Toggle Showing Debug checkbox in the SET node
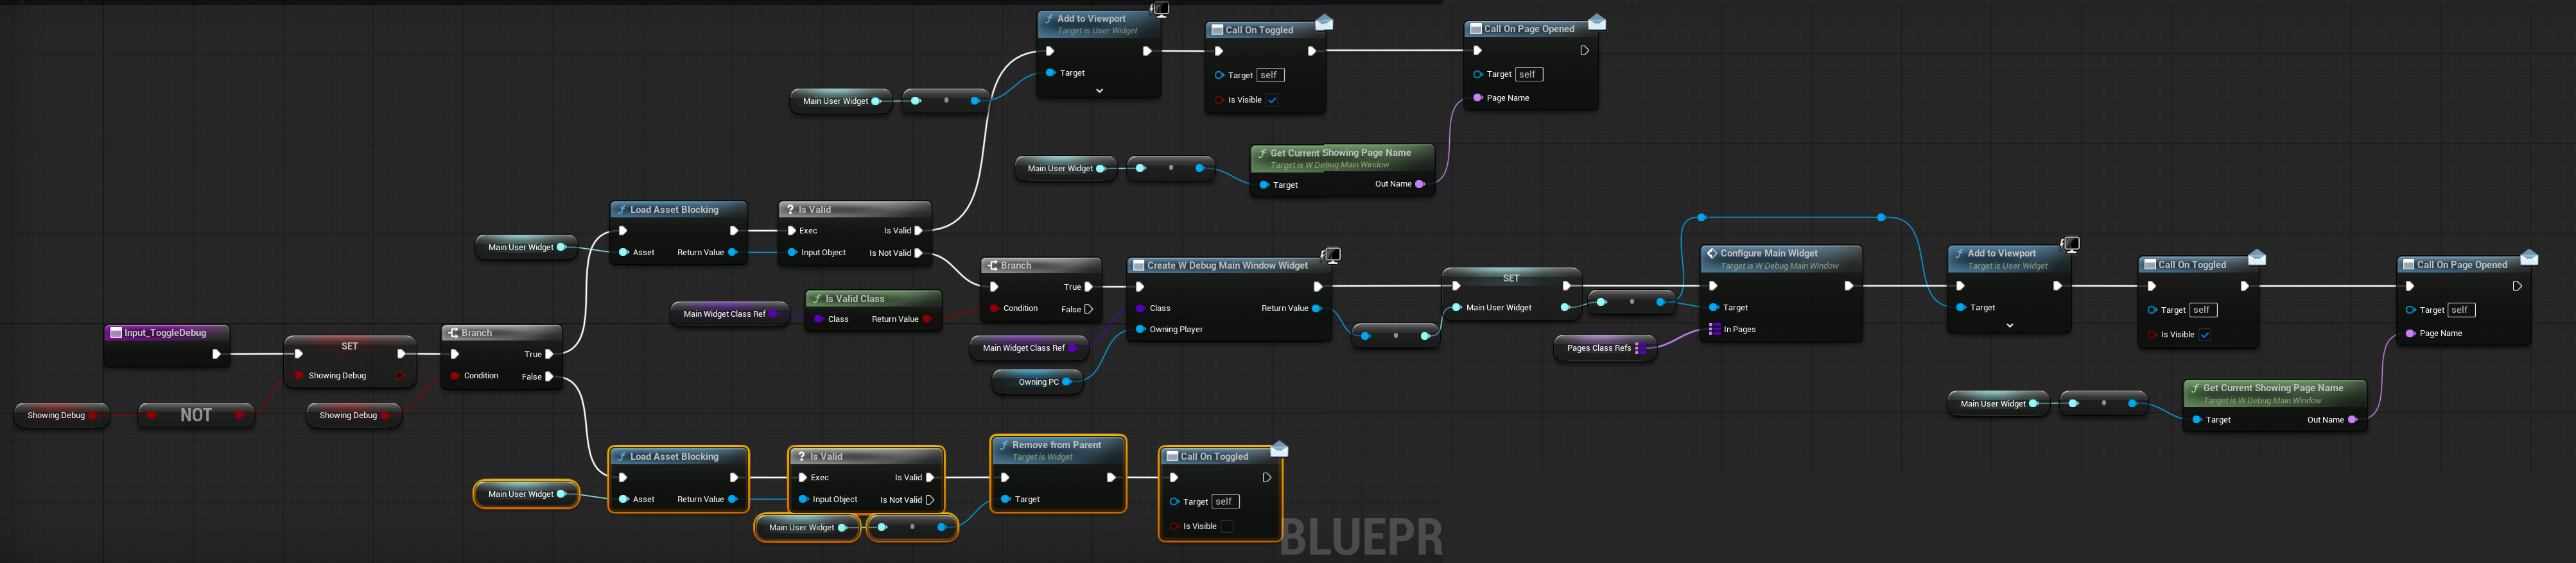Screen dimensions: 2576x563 (400, 376)
